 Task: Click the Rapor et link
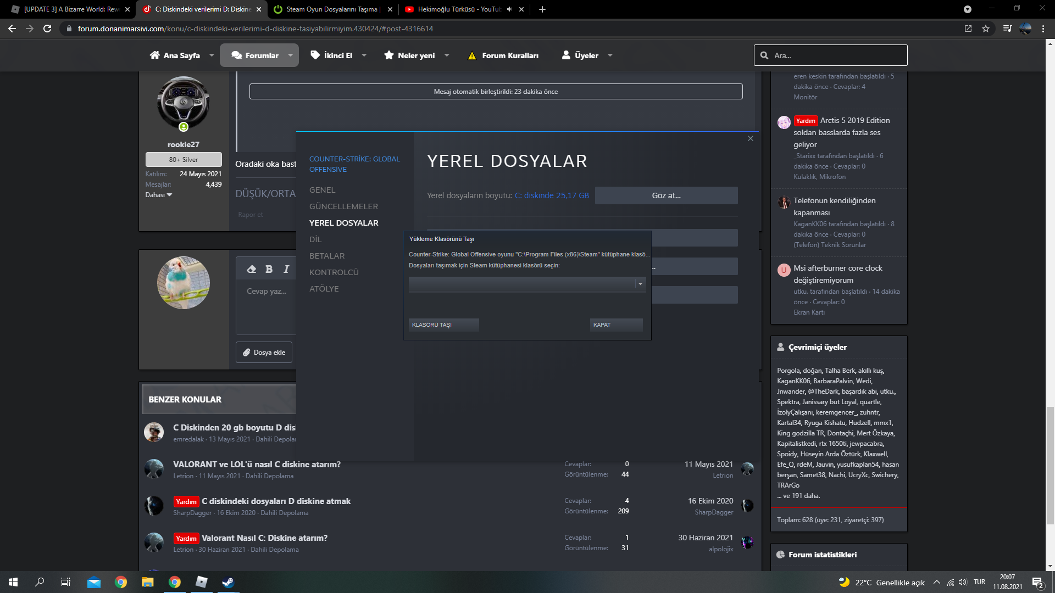pyautogui.click(x=250, y=215)
